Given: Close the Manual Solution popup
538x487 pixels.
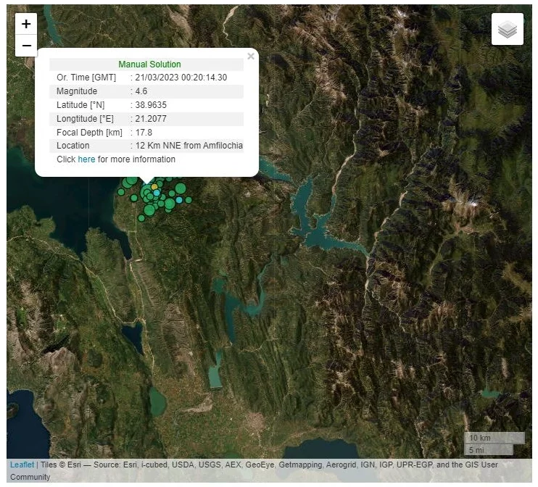Looking at the screenshot, I should click(x=251, y=57).
